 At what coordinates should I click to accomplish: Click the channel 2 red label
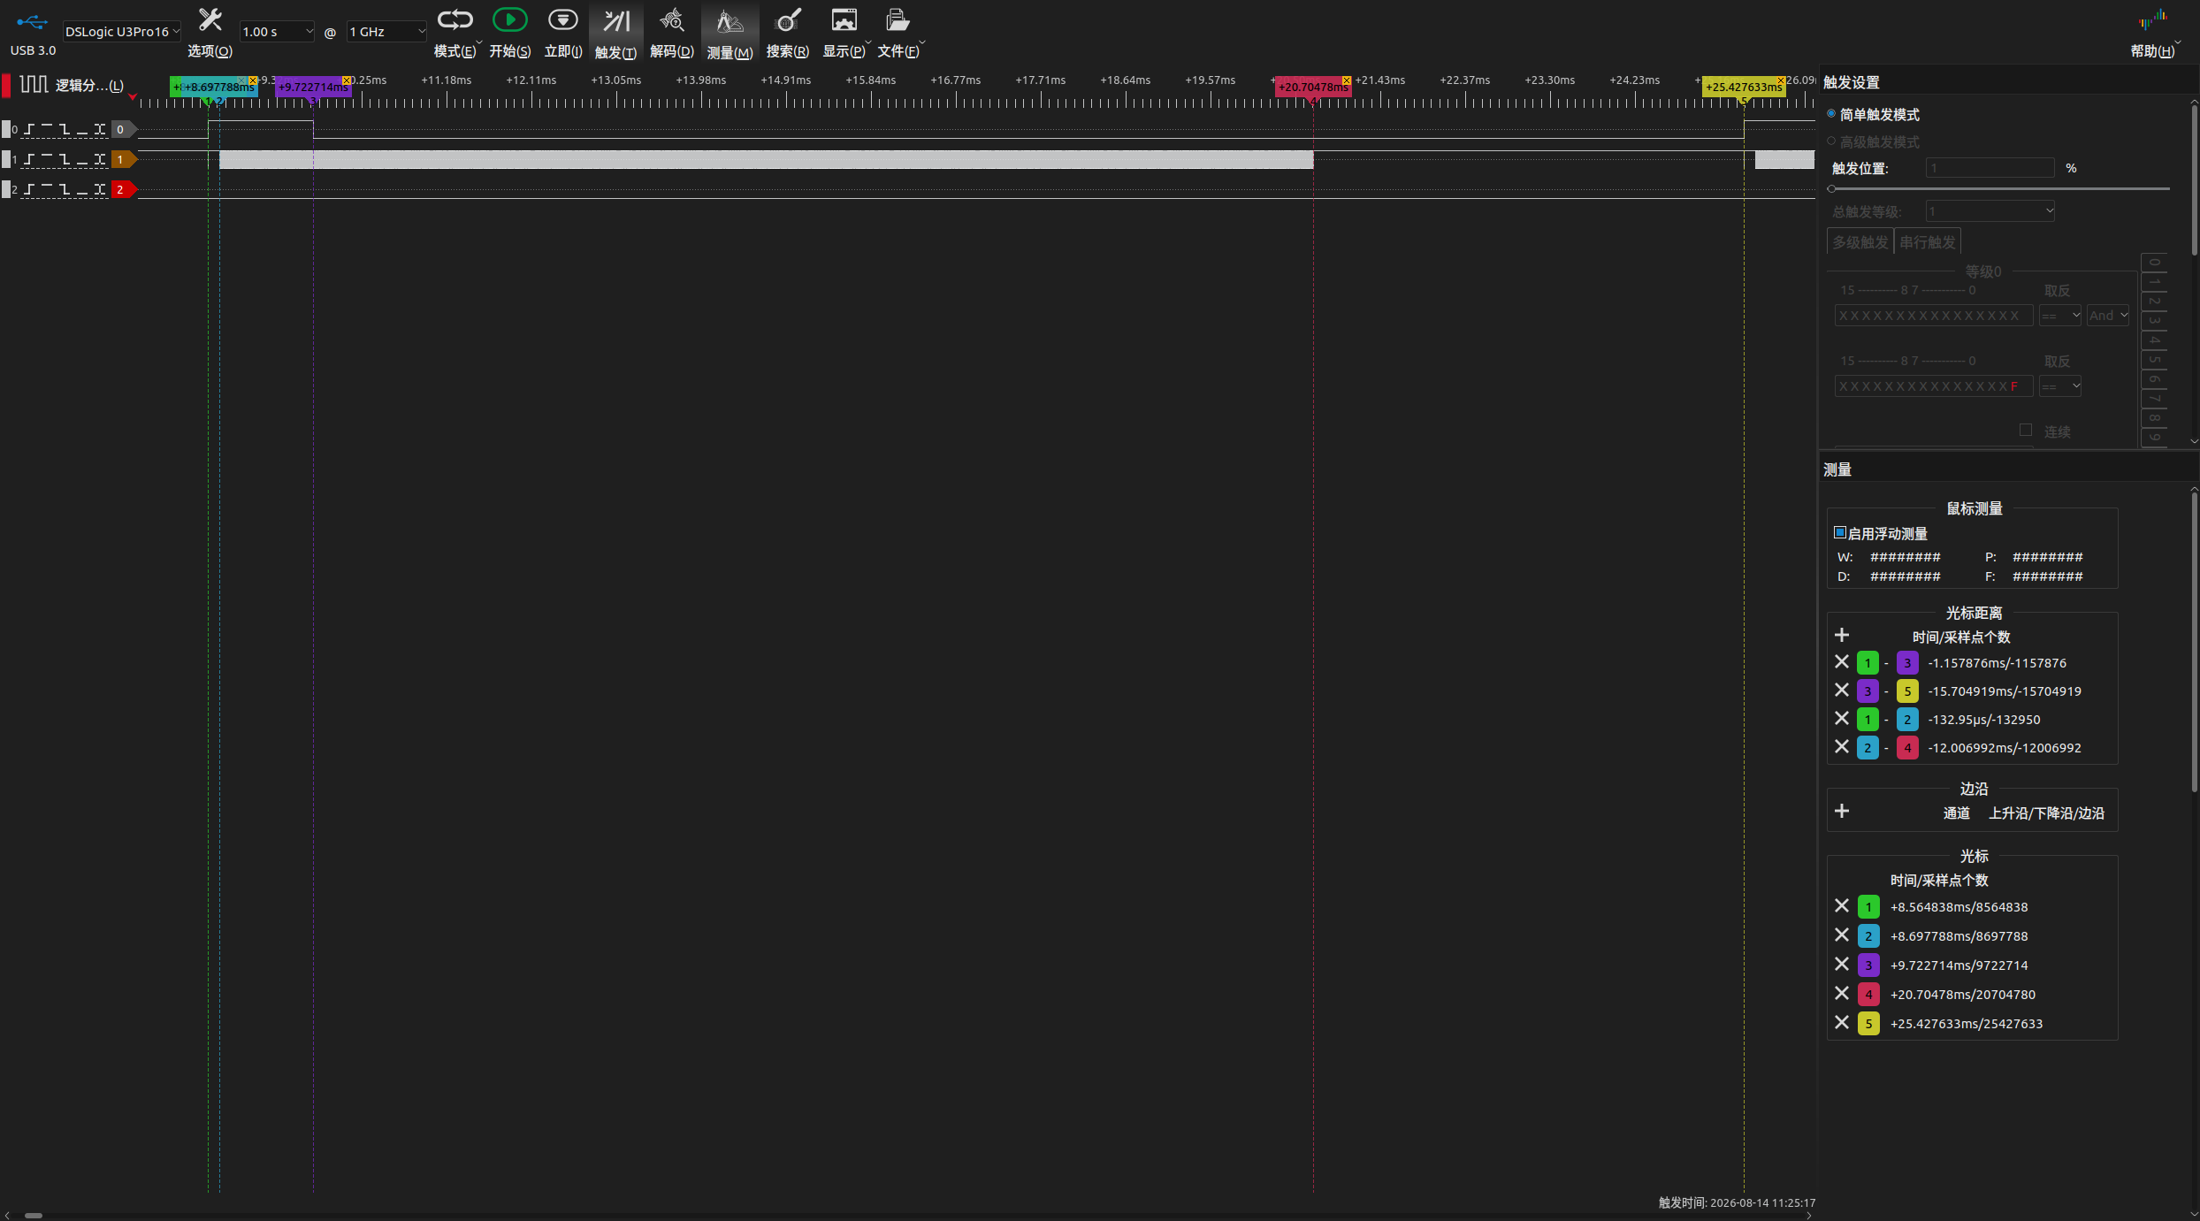(x=123, y=190)
